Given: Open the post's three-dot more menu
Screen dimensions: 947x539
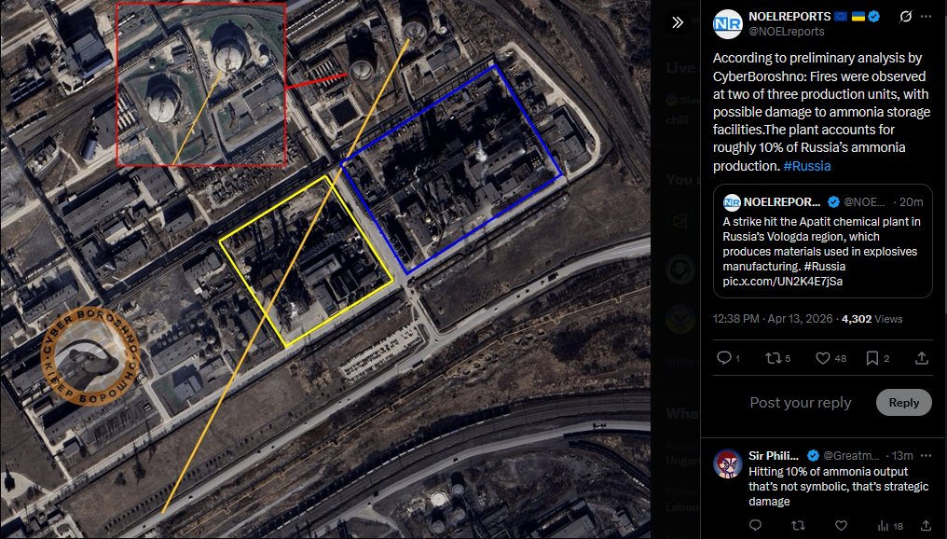Looking at the screenshot, I should click(x=926, y=16).
